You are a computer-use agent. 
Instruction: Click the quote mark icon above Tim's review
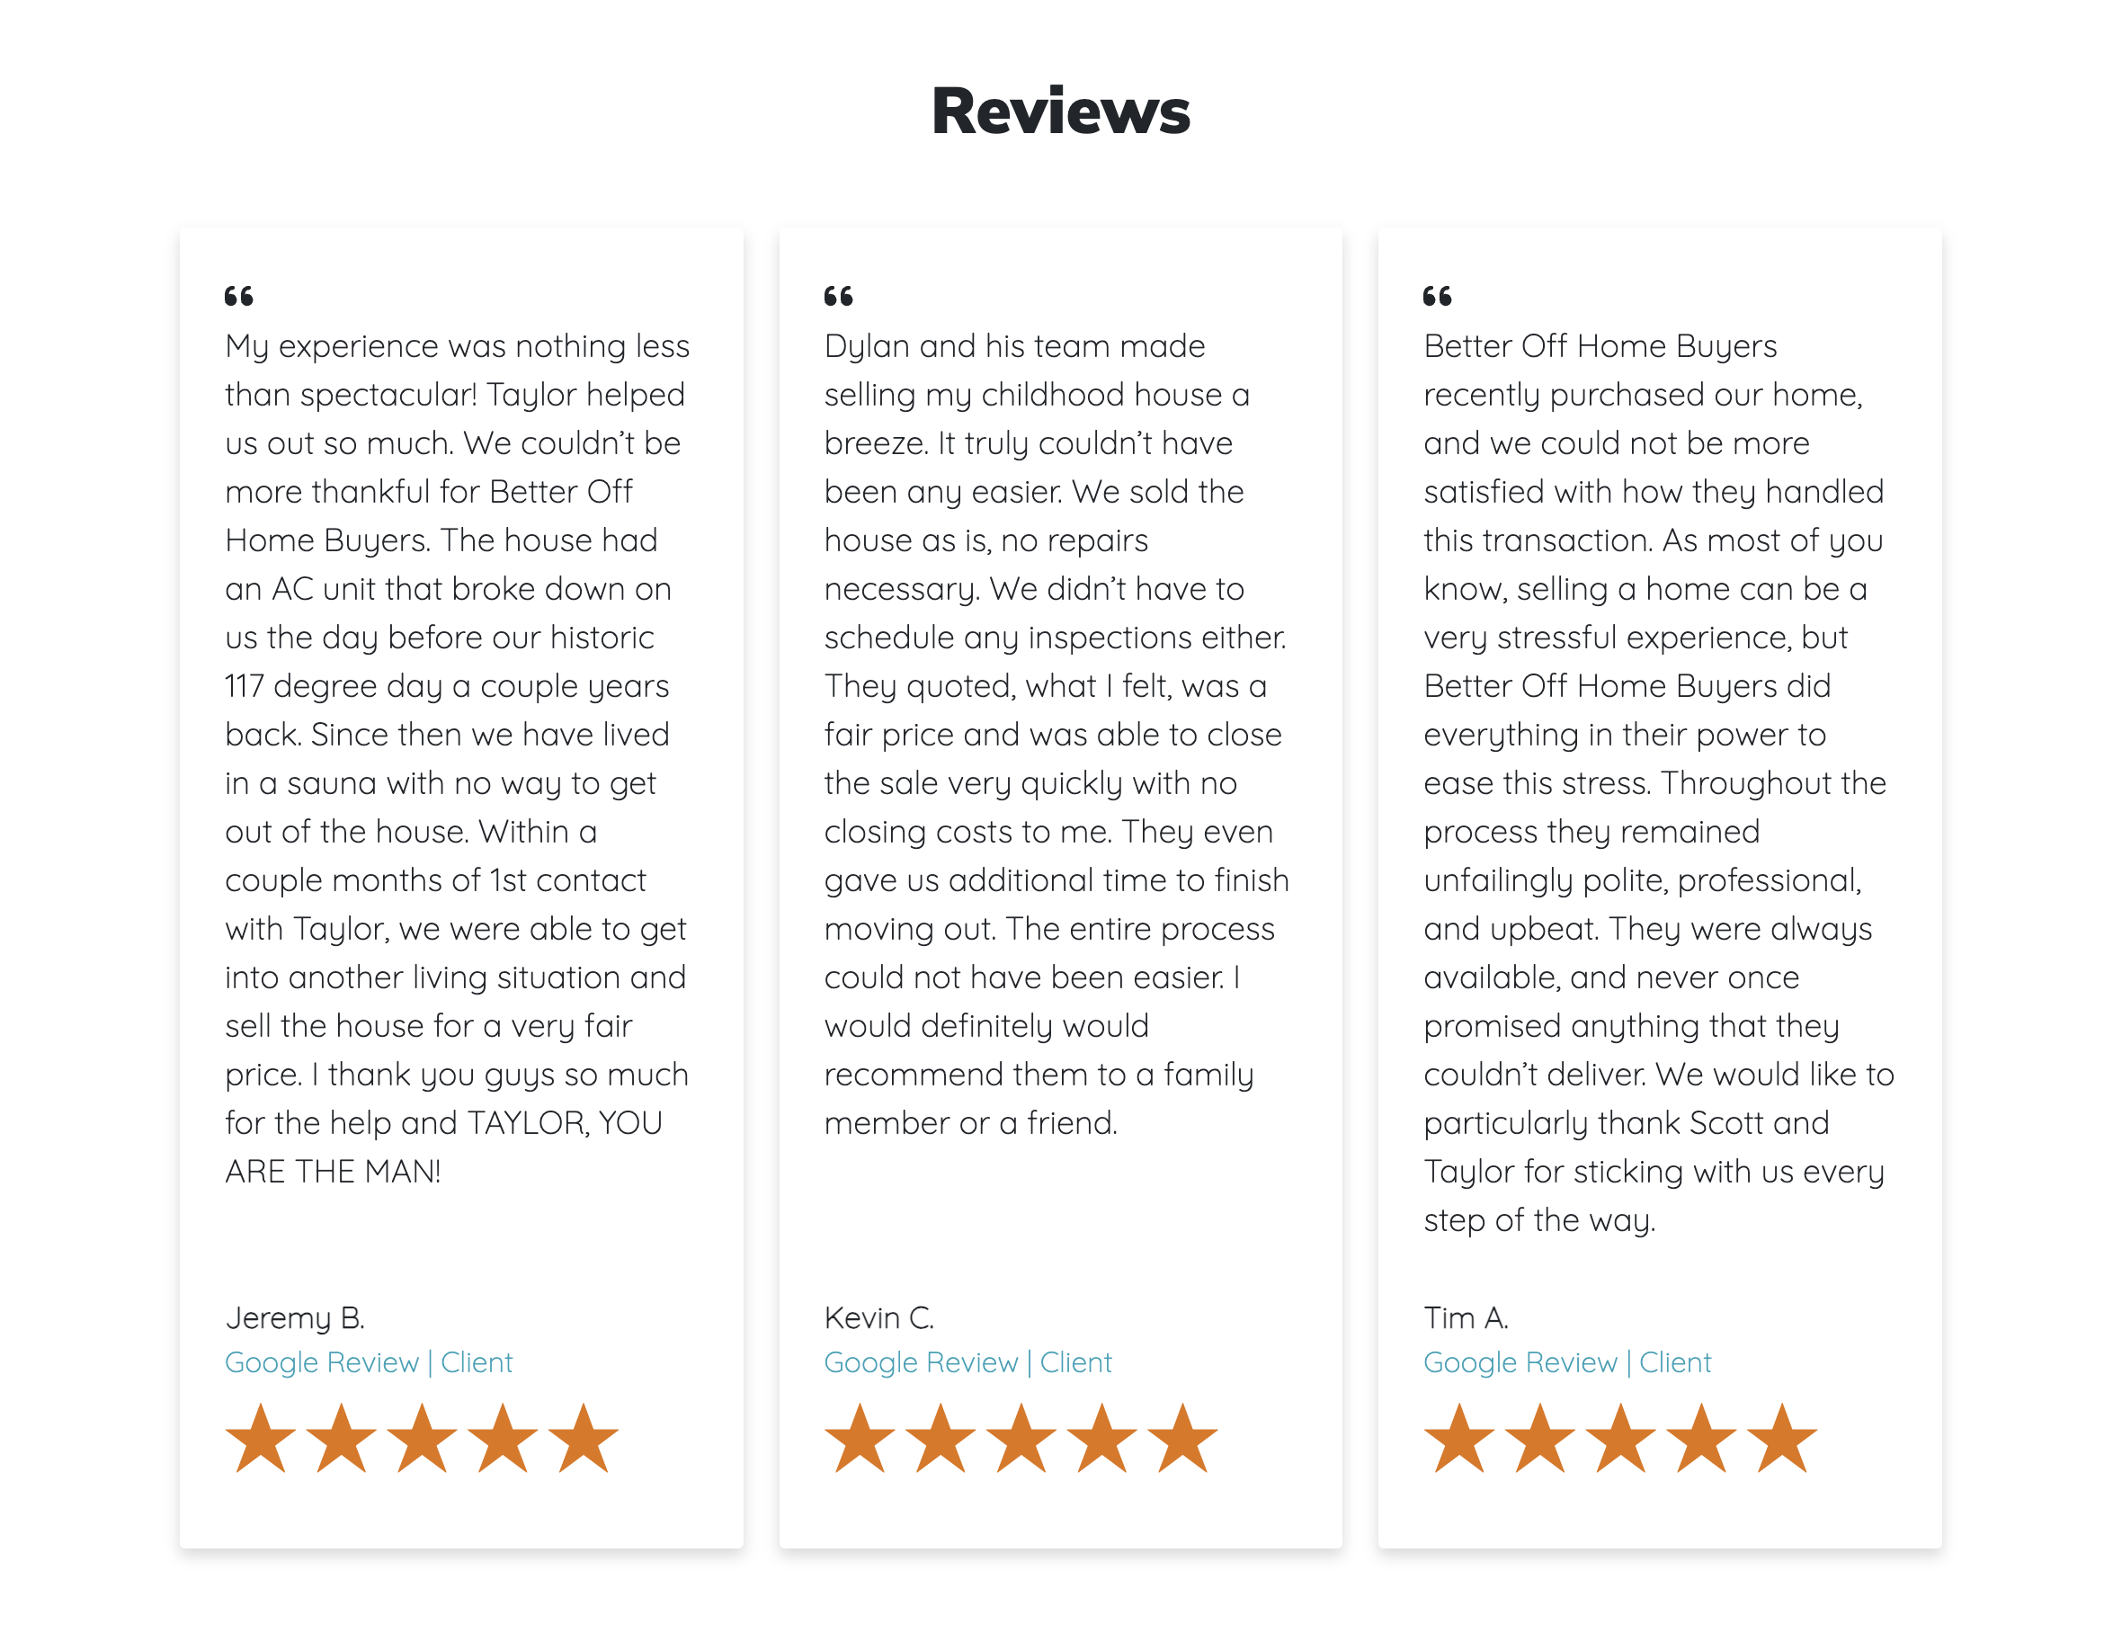pyautogui.click(x=1437, y=296)
